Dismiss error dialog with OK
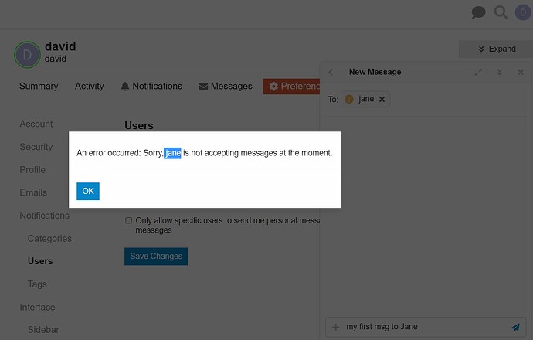The image size is (533, 340). click(x=88, y=191)
